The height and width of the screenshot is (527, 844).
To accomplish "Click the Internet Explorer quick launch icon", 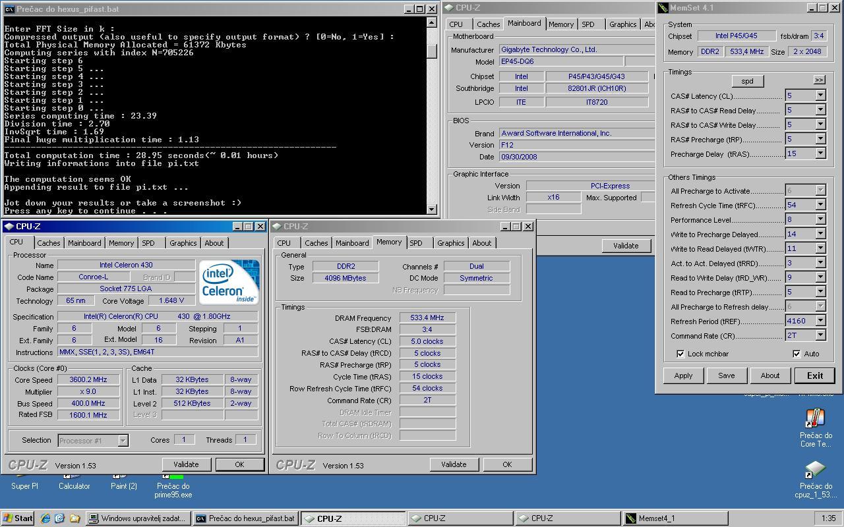I will [x=45, y=518].
